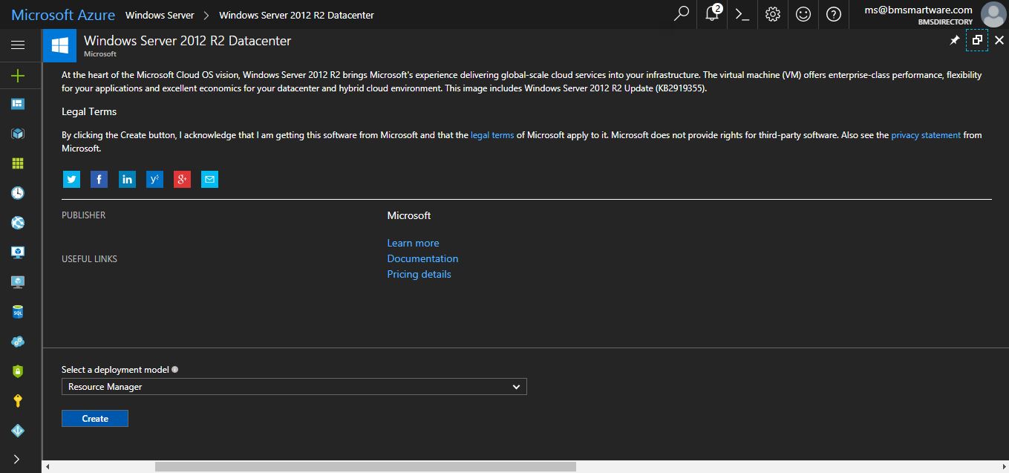Viewport: 1009px width, 473px height.
Task: Open notifications bell with badge 2
Action: [713, 14]
